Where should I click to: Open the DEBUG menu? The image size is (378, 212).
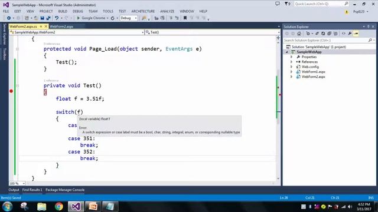(77, 11)
